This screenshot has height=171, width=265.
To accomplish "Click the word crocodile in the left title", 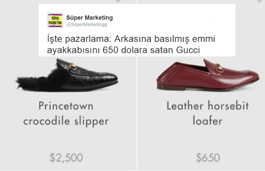I will pos(47,121).
